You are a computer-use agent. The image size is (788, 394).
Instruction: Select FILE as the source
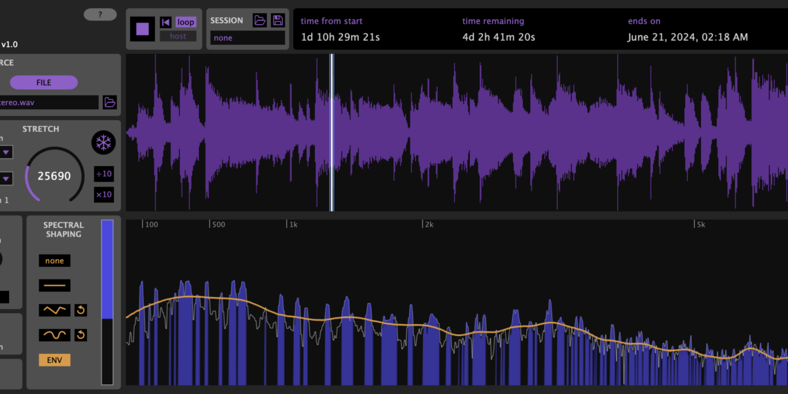click(44, 82)
